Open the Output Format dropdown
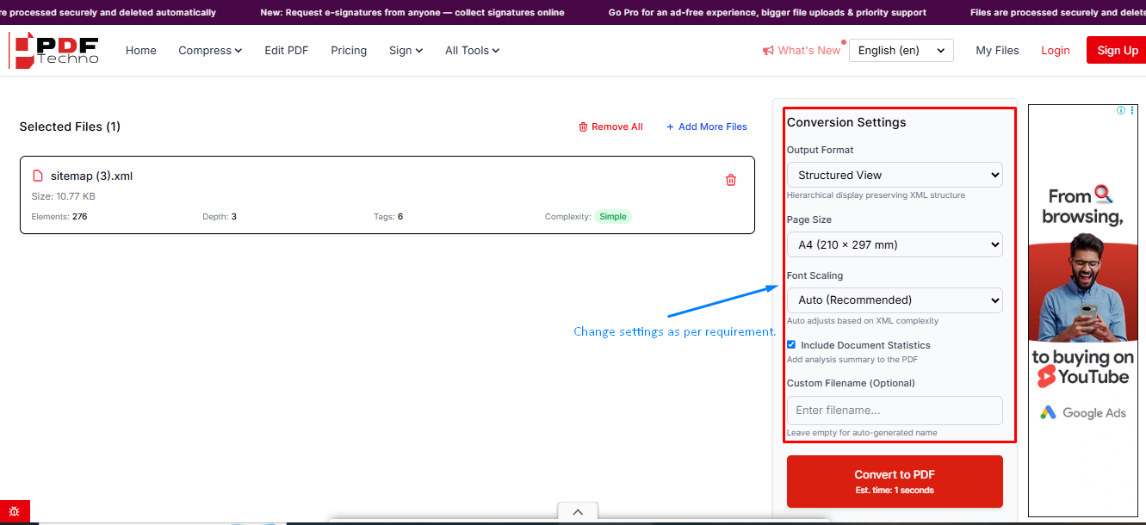 pos(895,175)
